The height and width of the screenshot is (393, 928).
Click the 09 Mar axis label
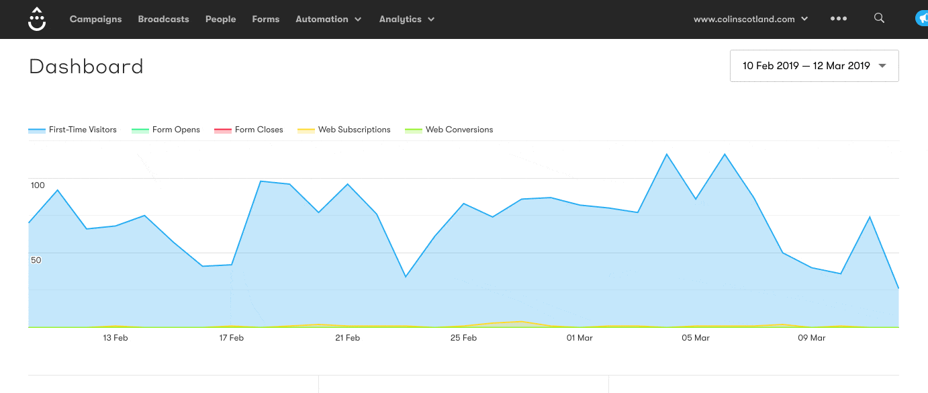(x=812, y=338)
